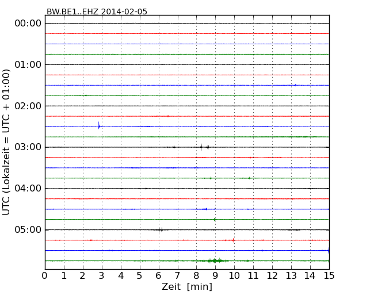This screenshot has width=374, height=299.
Task: Click the 01:00 time label
Action: 28,64
